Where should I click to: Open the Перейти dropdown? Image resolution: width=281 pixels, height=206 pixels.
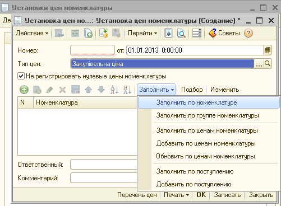142,33
